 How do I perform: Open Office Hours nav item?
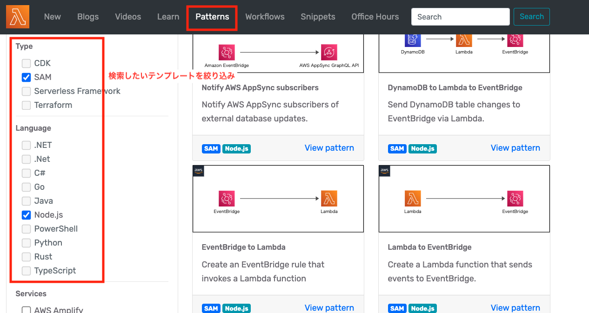pyautogui.click(x=375, y=17)
